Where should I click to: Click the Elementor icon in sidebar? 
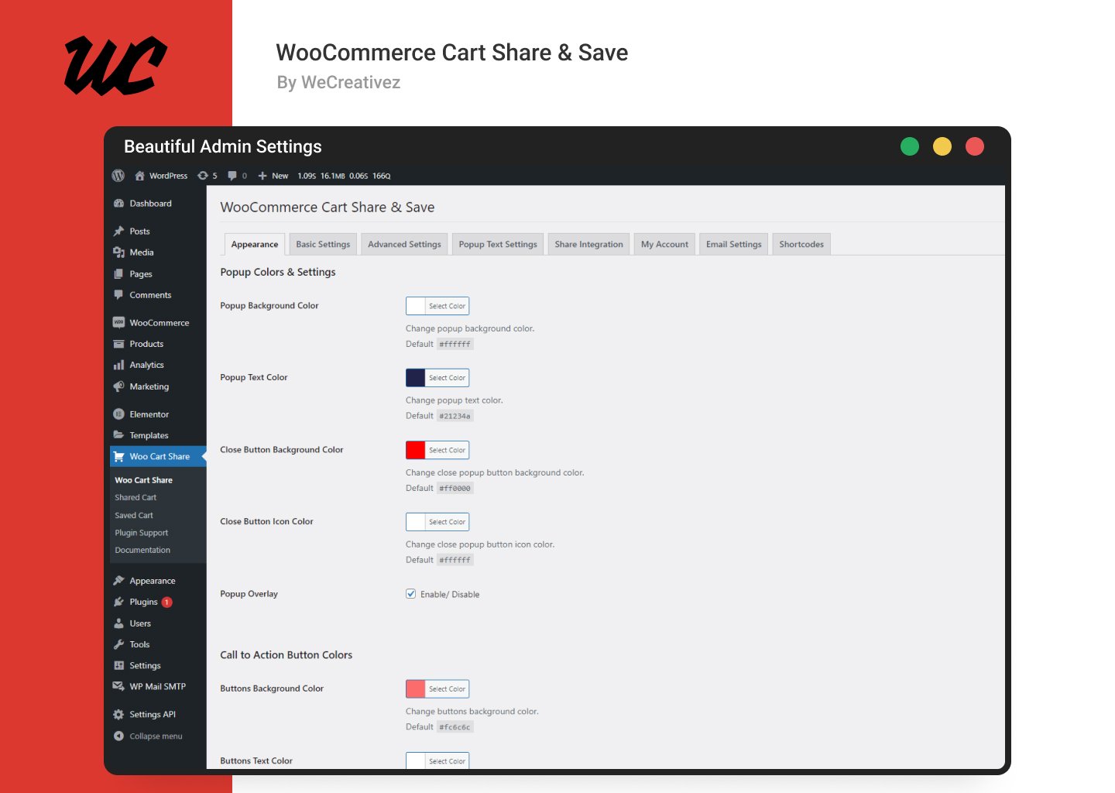pos(118,414)
